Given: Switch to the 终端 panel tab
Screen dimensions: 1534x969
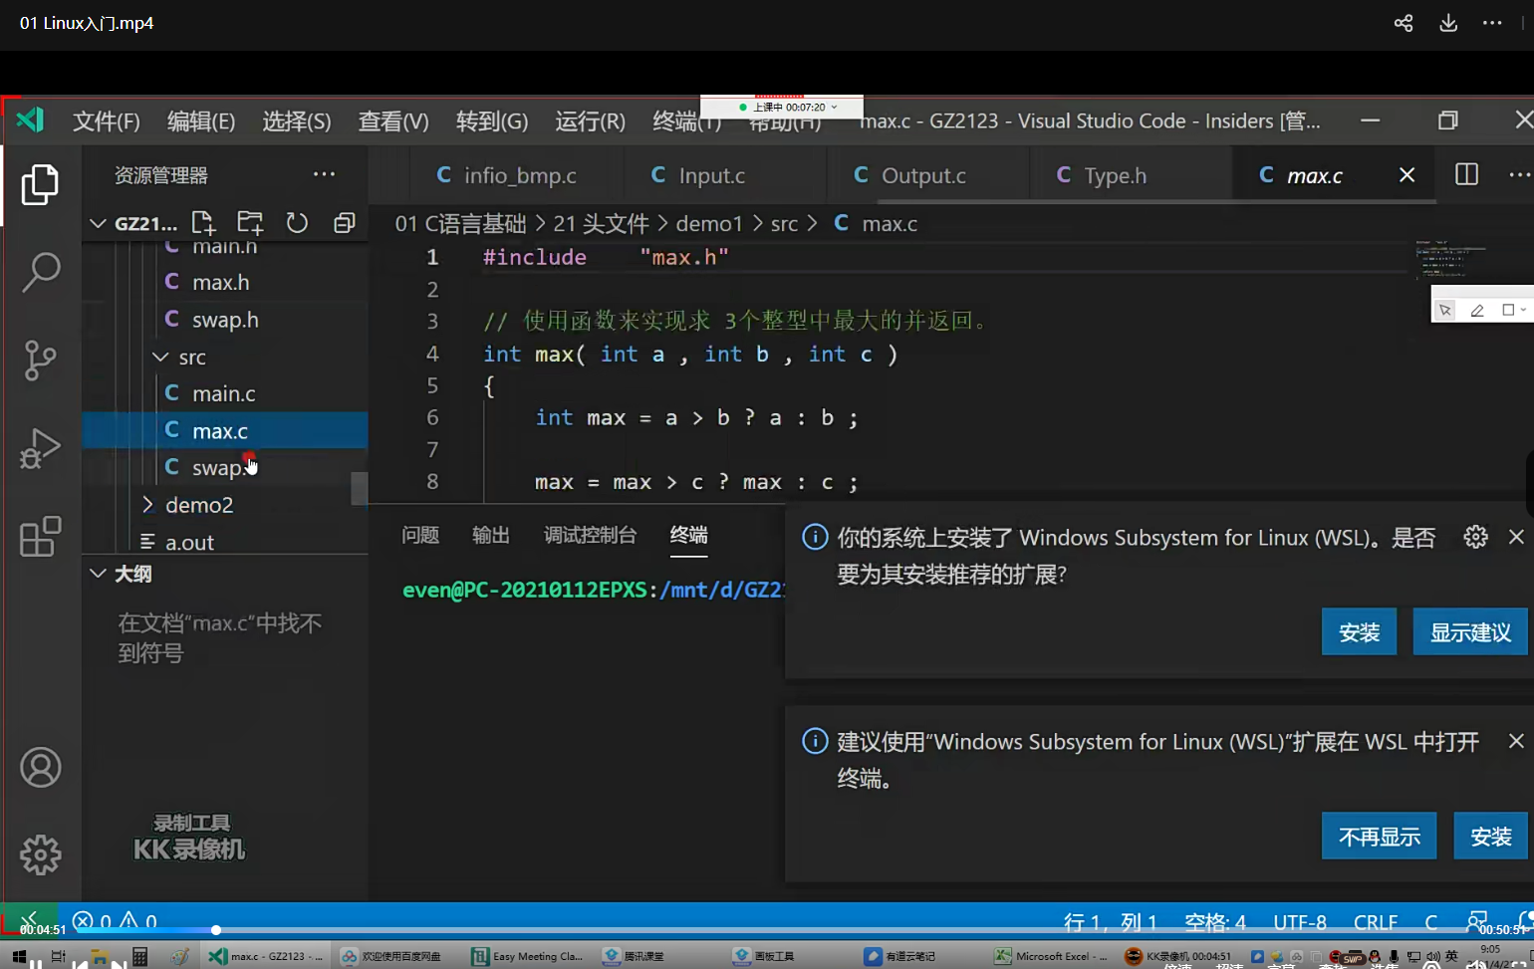Looking at the screenshot, I should pos(689,536).
